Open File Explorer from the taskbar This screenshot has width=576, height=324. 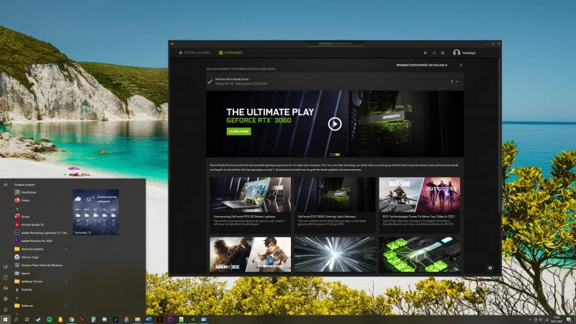[x=138, y=320]
